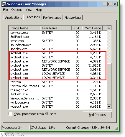Screen dimensions: 125x137
Task: Select svchost.exe using 4,084 K
Action: point(58,74)
